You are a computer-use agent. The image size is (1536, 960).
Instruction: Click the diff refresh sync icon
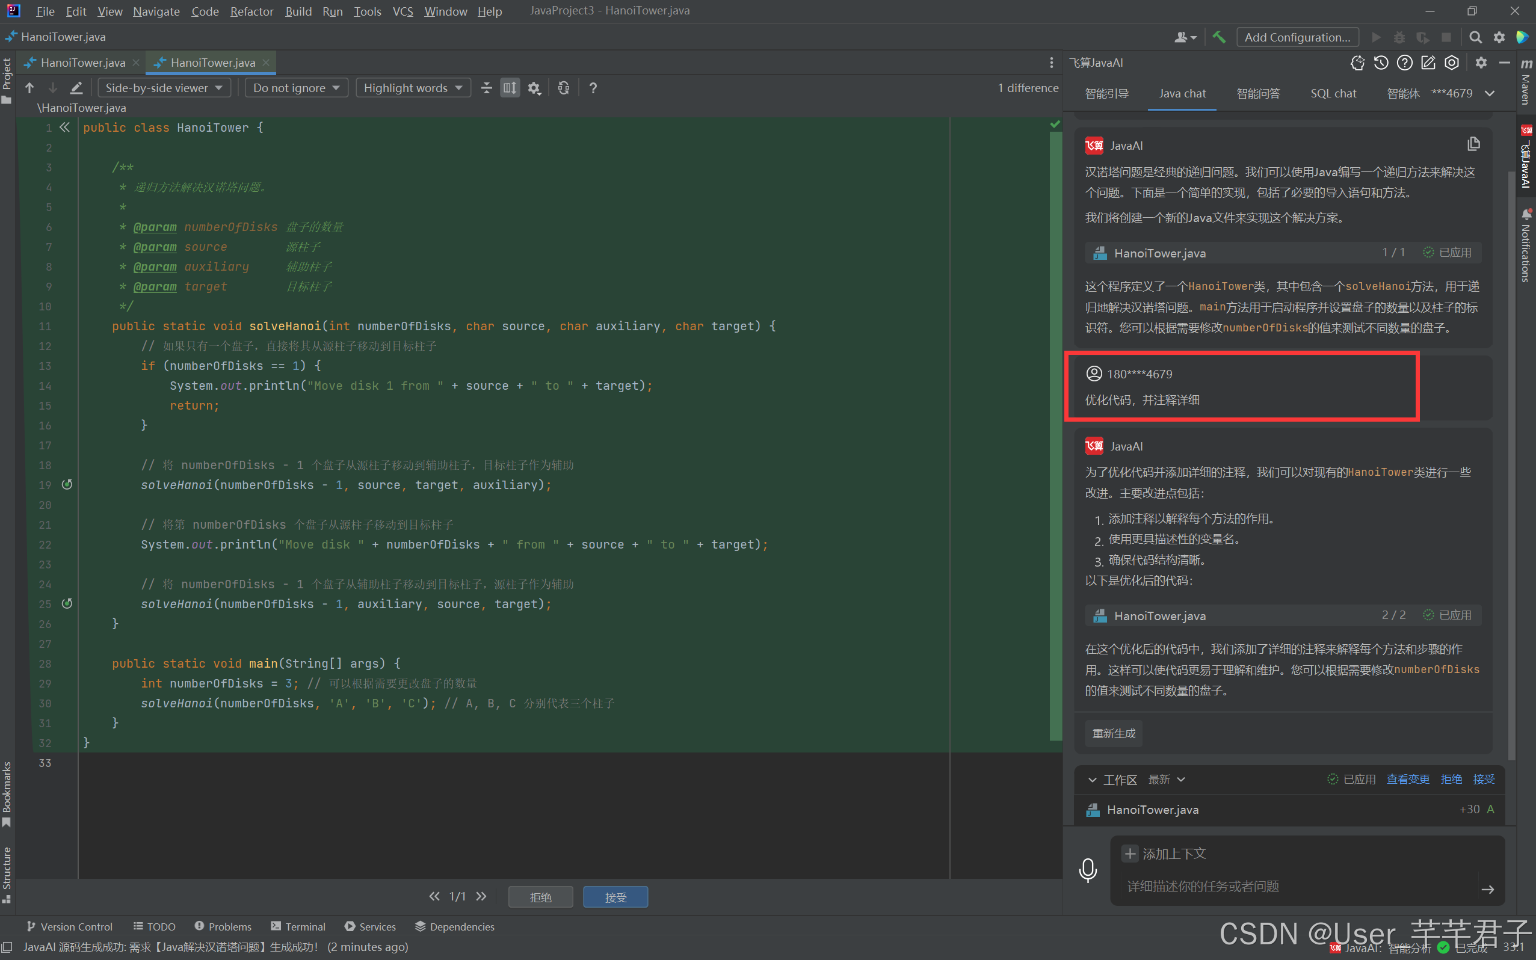[564, 88]
